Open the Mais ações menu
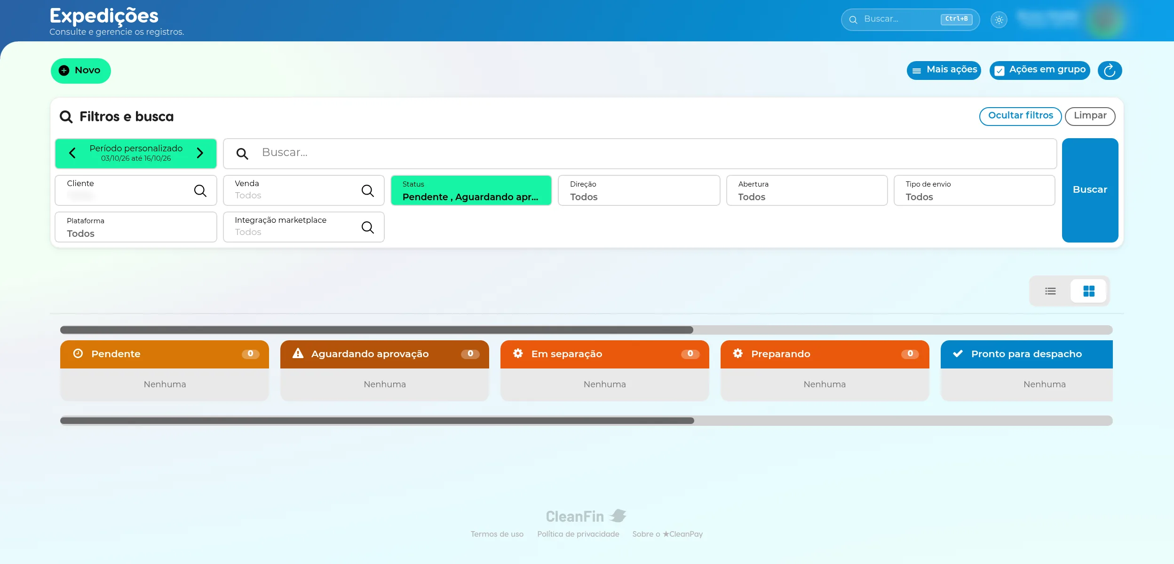Image resolution: width=1174 pixels, height=564 pixels. (x=944, y=70)
